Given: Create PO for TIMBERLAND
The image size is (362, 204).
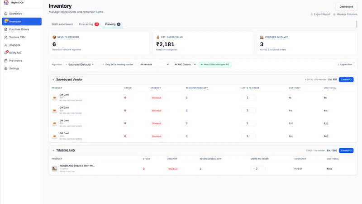Looking at the screenshot, I should (x=346, y=151).
